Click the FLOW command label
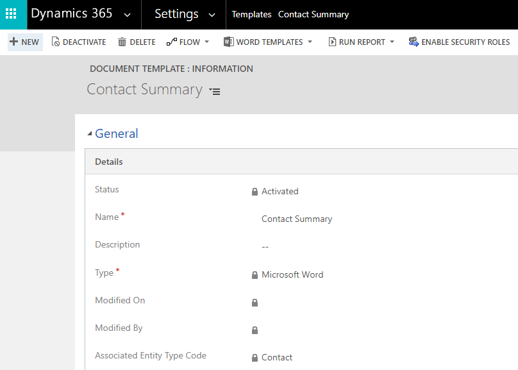518x370 pixels. tap(190, 42)
